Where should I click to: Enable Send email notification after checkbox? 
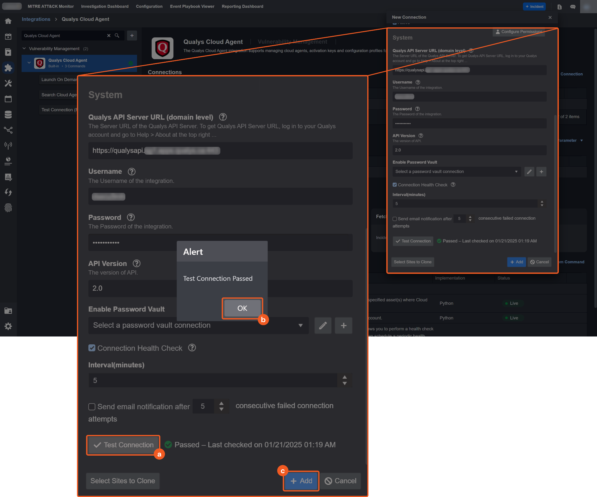click(x=92, y=407)
